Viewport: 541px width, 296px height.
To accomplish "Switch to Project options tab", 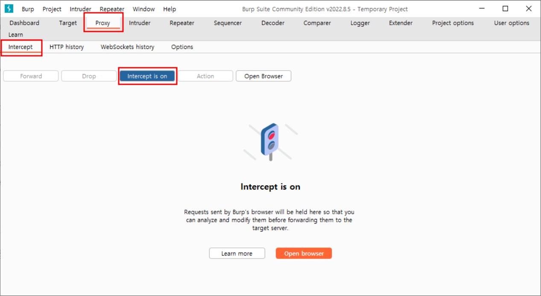I will 453,23.
